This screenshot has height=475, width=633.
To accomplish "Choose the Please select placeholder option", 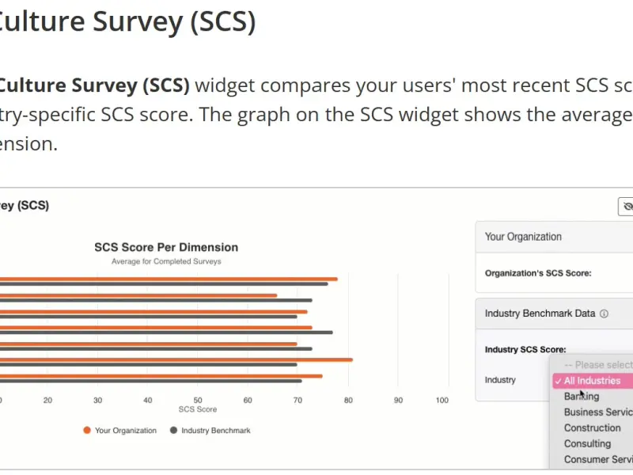I will 597,365.
